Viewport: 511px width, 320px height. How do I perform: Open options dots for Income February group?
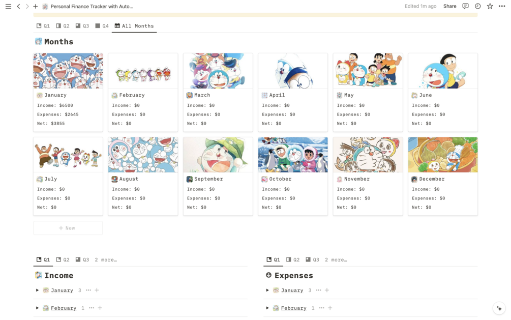tap(92, 308)
